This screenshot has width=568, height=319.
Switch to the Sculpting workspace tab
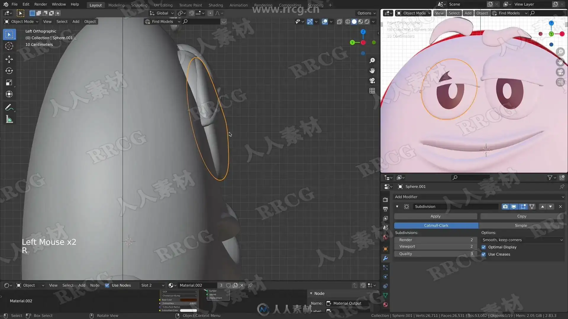tap(139, 5)
